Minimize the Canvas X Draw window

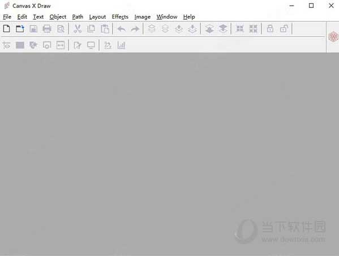(x=291, y=6)
